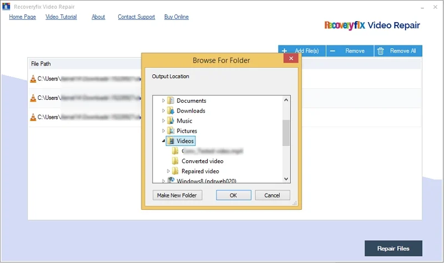The image size is (444, 263).
Task: Minimize the Recoveryfix Video Repair window
Action: 422,7
